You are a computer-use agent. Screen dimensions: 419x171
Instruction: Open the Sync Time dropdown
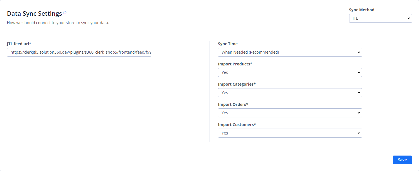pyautogui.click(x=289, y=52)
